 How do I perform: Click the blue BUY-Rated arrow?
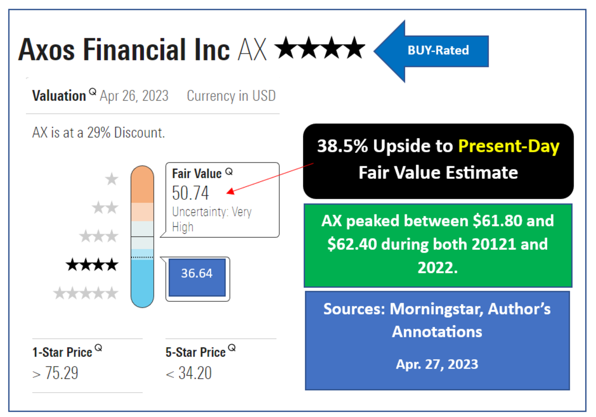[432, 51]
